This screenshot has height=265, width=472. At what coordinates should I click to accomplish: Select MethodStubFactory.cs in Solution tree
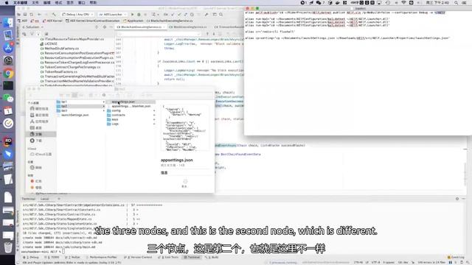click(61, 49)
